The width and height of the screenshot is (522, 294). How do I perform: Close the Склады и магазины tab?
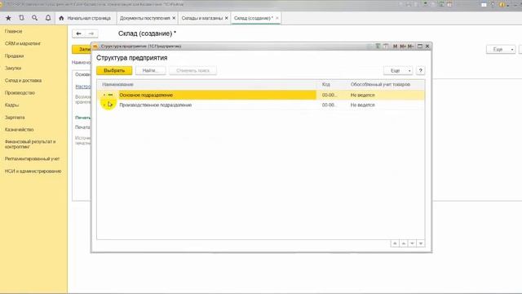227,18
